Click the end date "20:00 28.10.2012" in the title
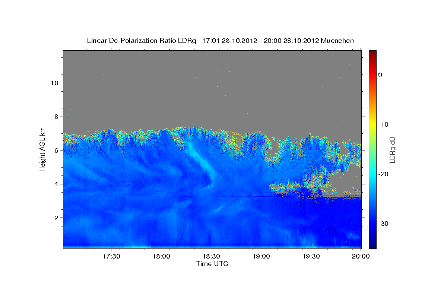This screenshot has width=447, height=298. pos(291,41)
